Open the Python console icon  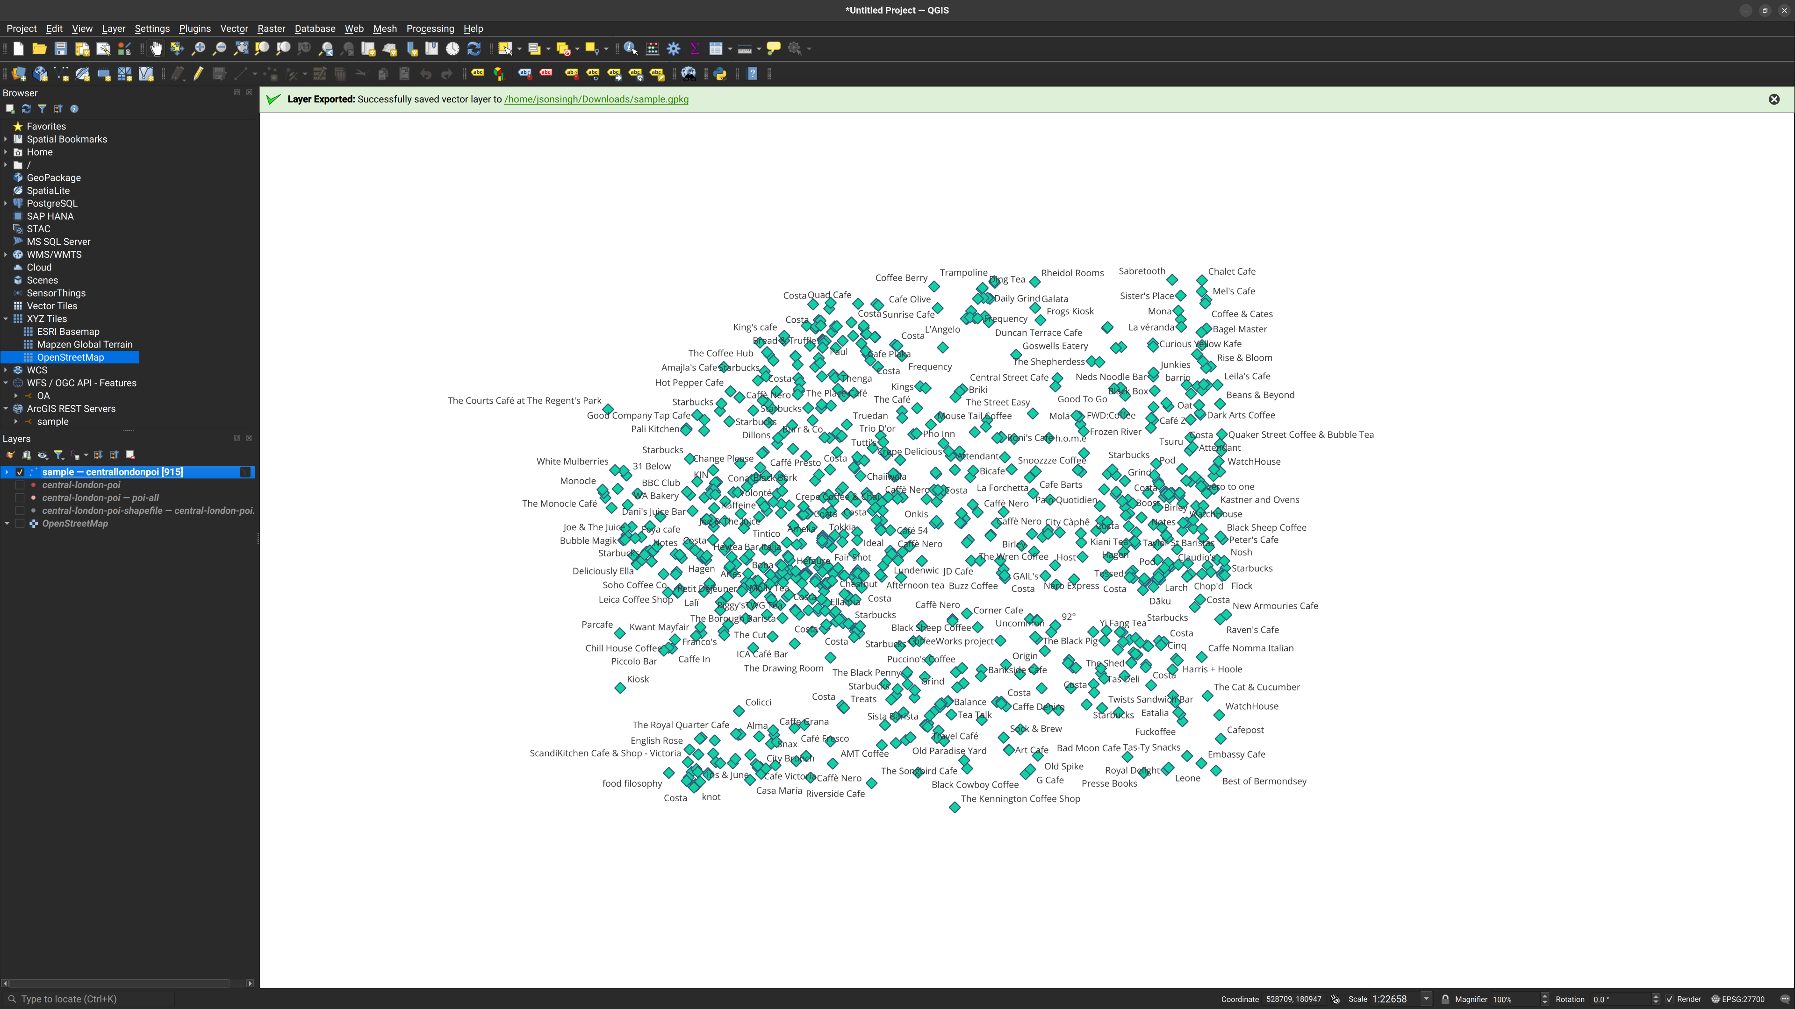[720, 74]
